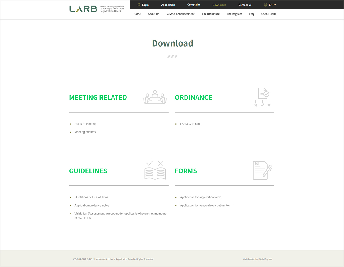Viewport: 344px width, 267px height.
Task: Open the LARO Cap.516 document
Action: tap(190, 124)
